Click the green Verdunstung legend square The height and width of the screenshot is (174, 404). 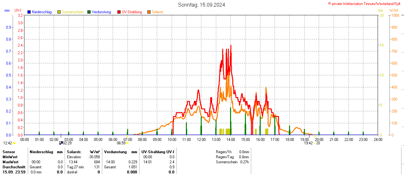coord(89,12)
